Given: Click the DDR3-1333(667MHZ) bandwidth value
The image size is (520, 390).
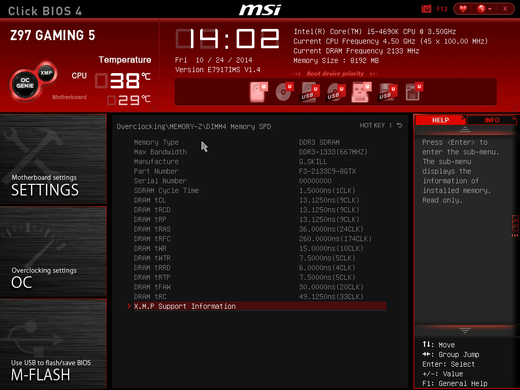Looking at the screenshot, I should pyautogui.click(x=333, y=152).
